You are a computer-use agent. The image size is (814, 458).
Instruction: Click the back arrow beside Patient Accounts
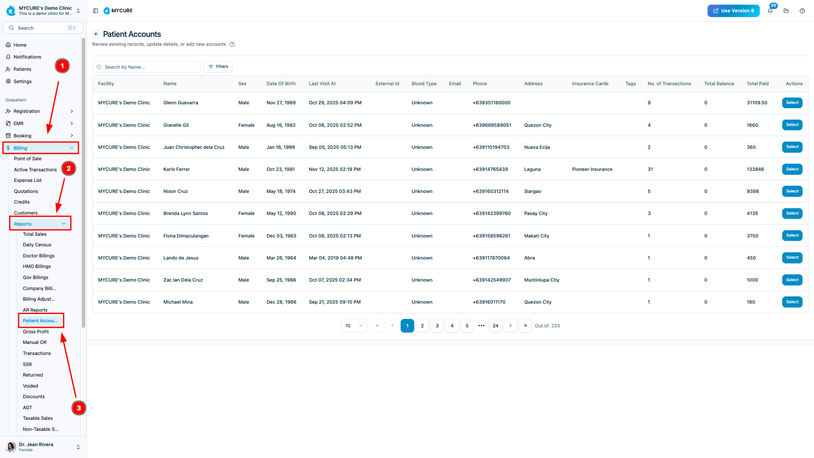96,34
